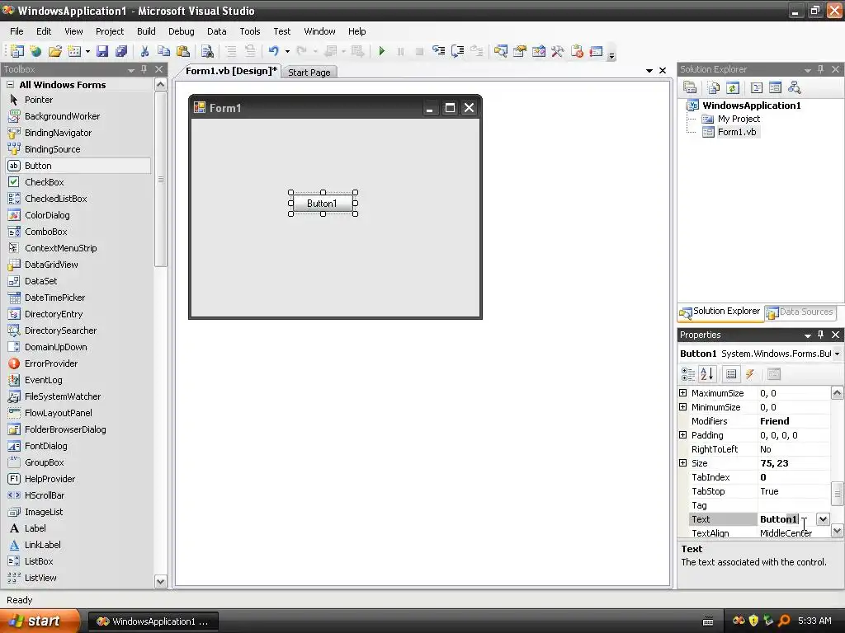
Task: Start debugging with the green play icon
Action: tap(381, 51)
